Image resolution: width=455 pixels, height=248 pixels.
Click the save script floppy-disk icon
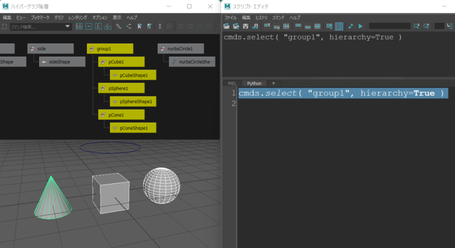[245, 26]
